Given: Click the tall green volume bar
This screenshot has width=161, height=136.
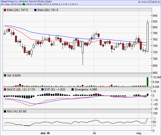Looking at the screenshot, I should tap(148, 82).
